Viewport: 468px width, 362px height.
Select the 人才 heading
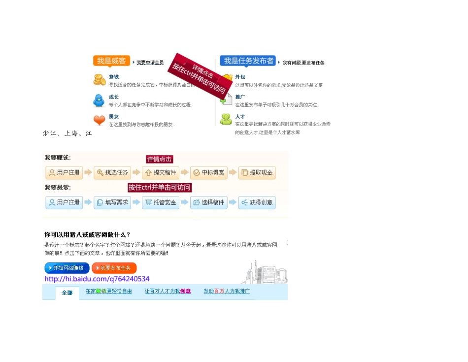click(x=240, y=116)
